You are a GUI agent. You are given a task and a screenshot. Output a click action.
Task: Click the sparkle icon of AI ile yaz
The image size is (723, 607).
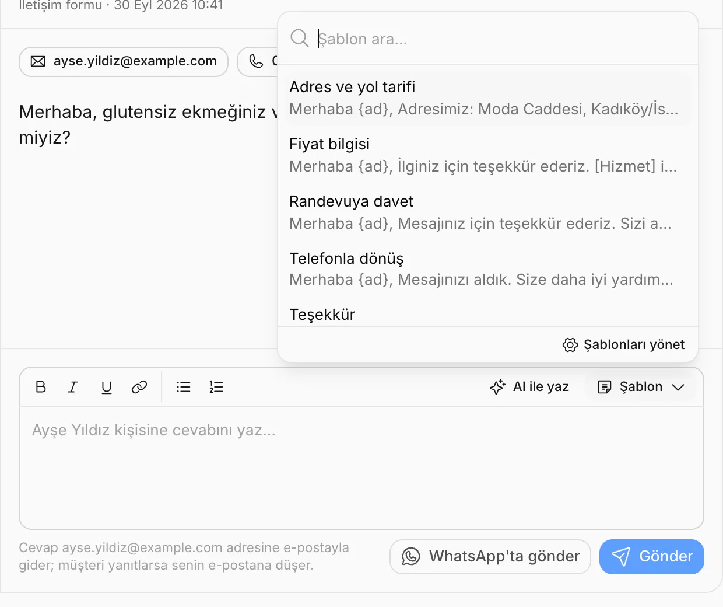click(x=497, y=387)
